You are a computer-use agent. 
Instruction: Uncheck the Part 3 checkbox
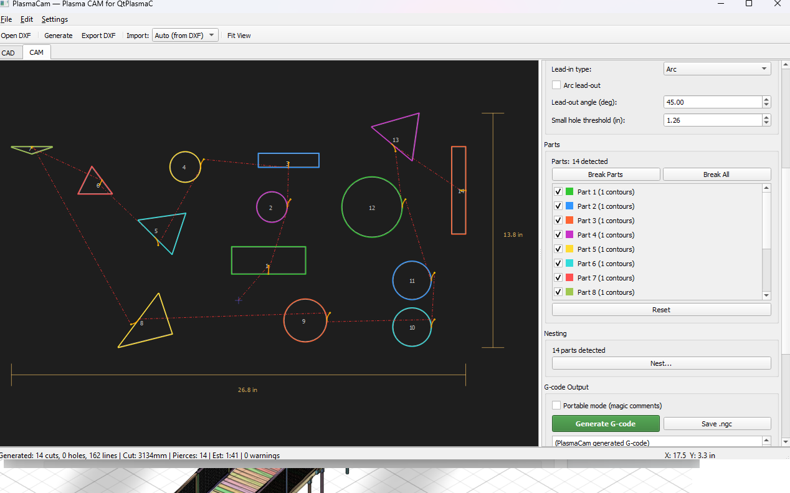558,221
